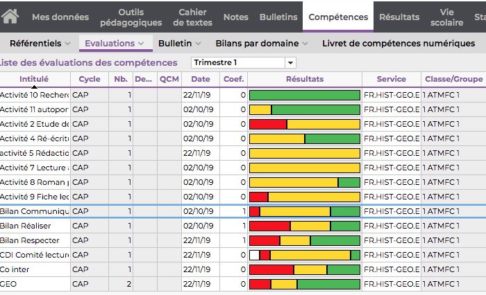The width and height of the screenshot is (486, 295).
Task: Go to the Résultats tab
Action: 399,17
